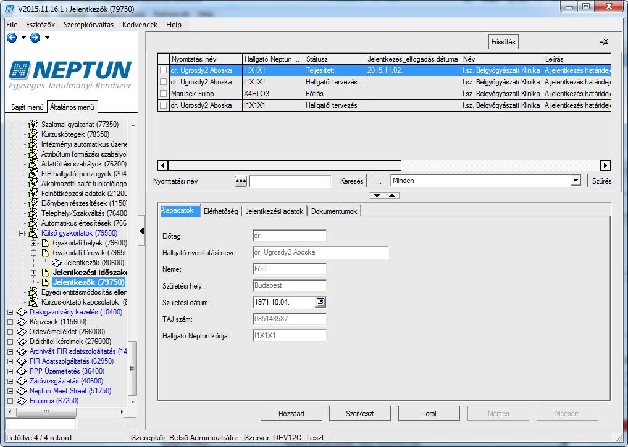Click the small ellipsis button beside Keresés
Image resolution: width=628 pixels, height=447 pixels.
coord(378,181)
